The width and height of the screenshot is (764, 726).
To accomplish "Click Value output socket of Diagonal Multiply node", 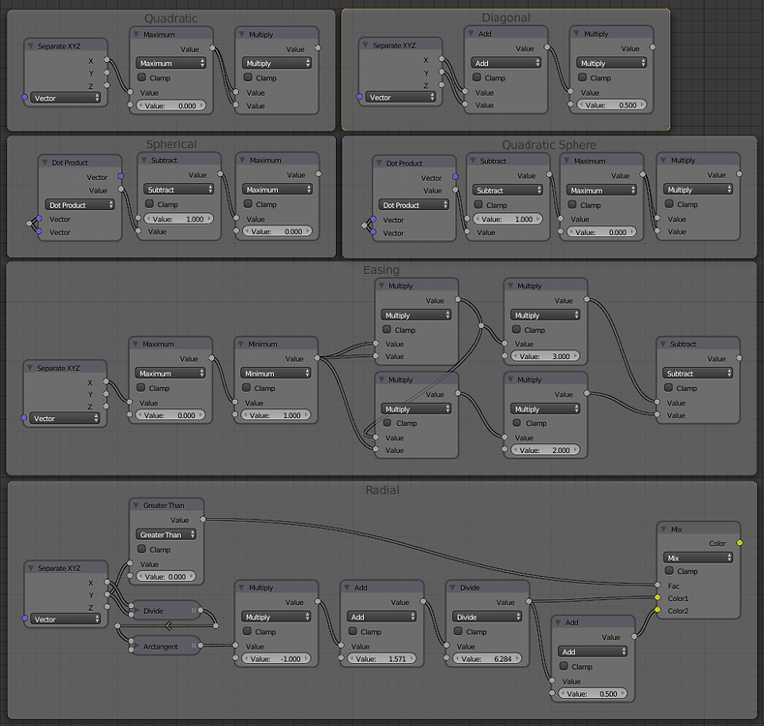I will (653, 47).
